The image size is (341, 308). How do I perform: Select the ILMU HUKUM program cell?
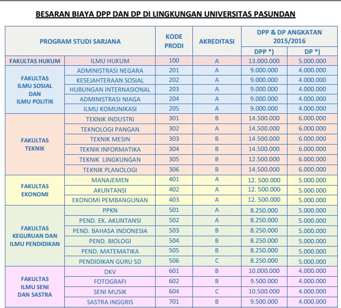pos(110,61)
